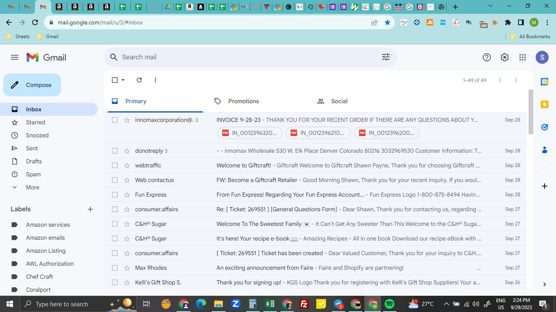Open Google Tasks side panel icon
This screenshot has width=556, height=312.
[x=545, y=127]
